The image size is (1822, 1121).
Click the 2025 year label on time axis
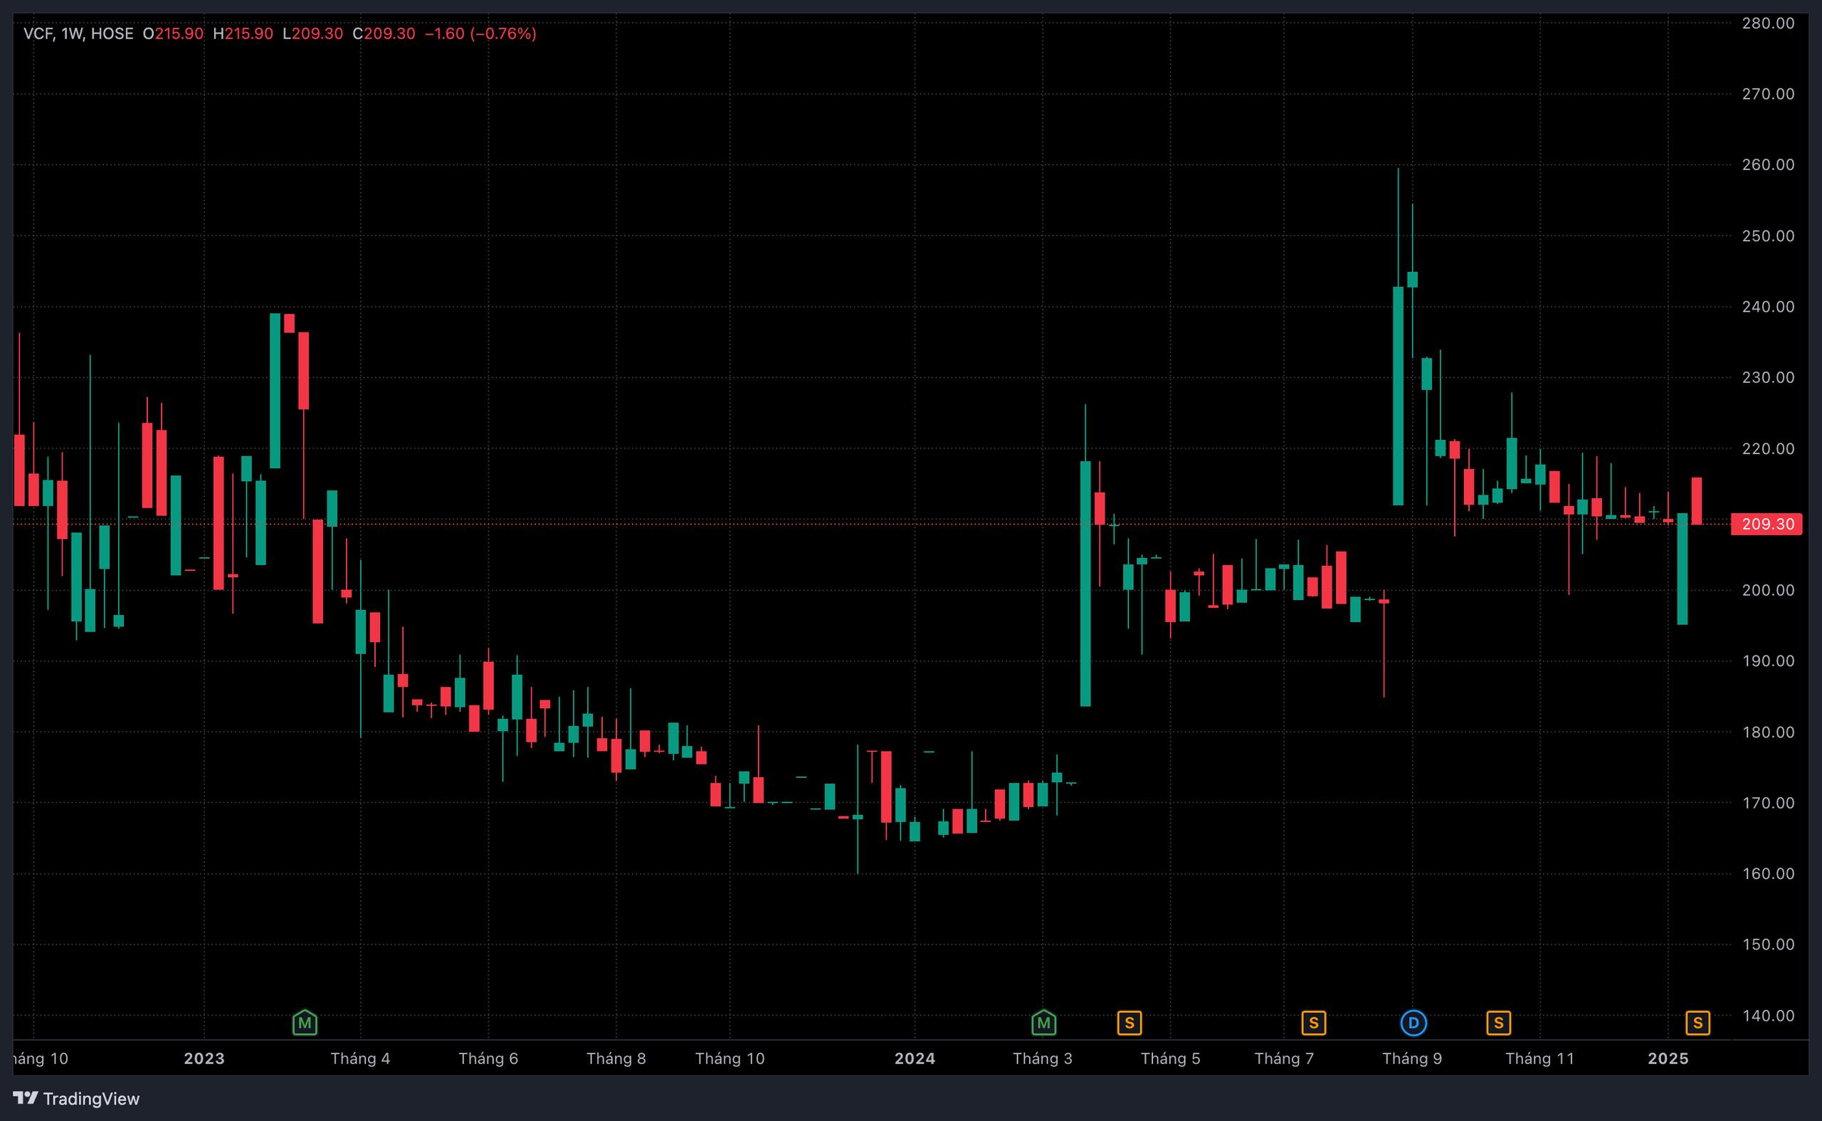pyautogui.click(x=1668, y=1059)
